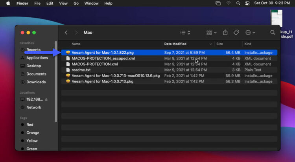
Task: Eject the 192.168... server
Action: [46, 99]
